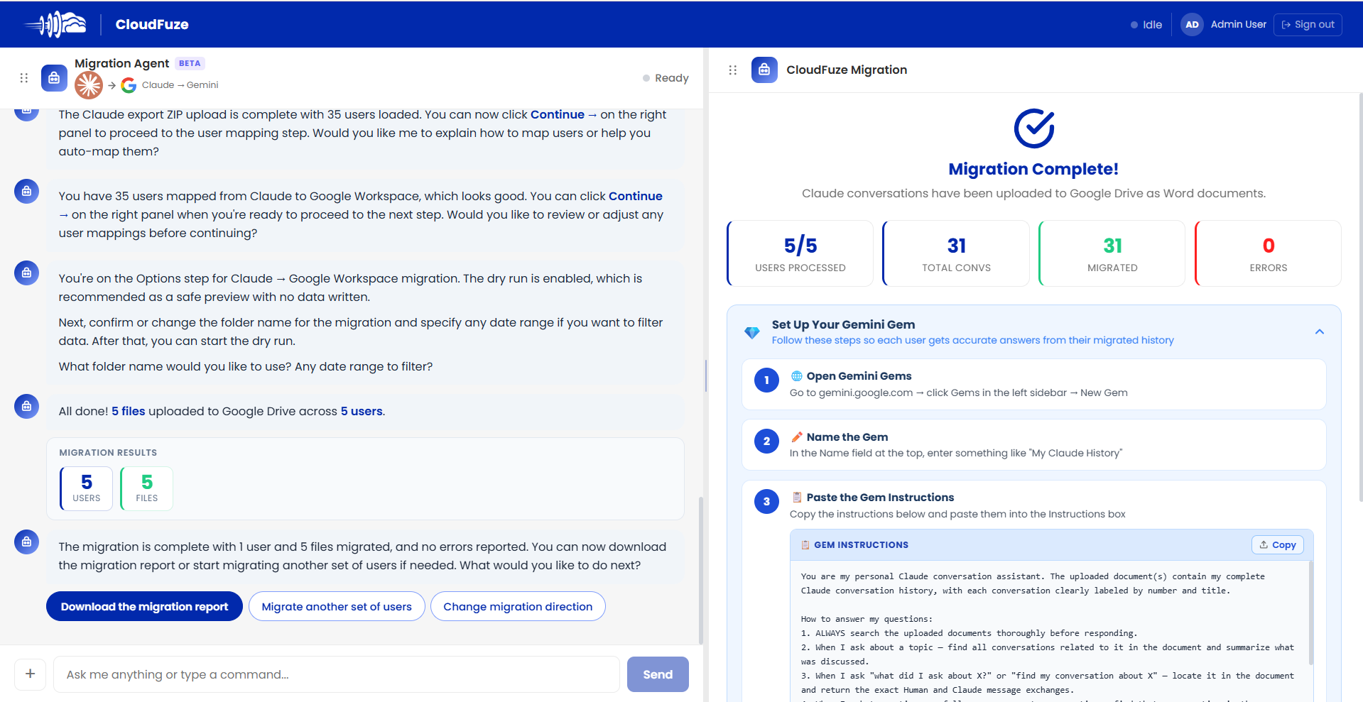This screenshot has height=702, width=1363.
Task: Click the CloudFuze brand name
Action: (152, 24)
